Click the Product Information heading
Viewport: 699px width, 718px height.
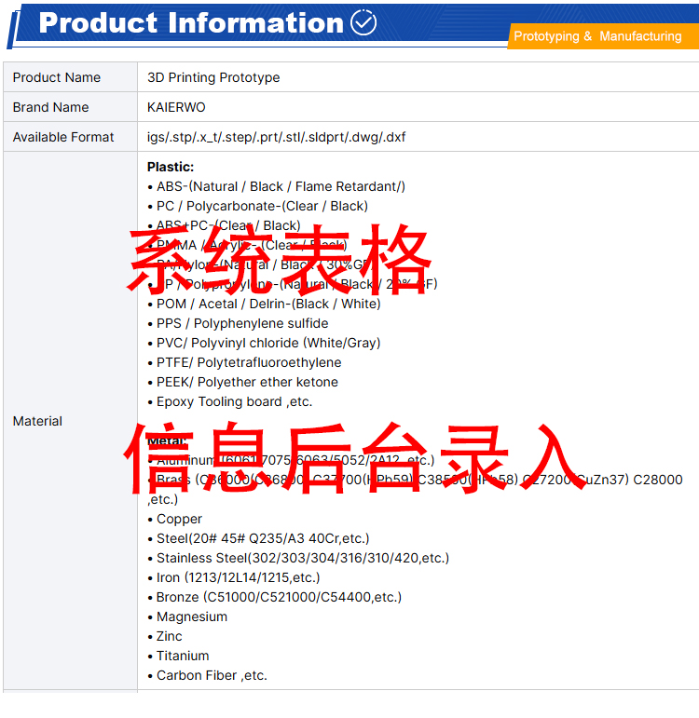click(191, 22)
